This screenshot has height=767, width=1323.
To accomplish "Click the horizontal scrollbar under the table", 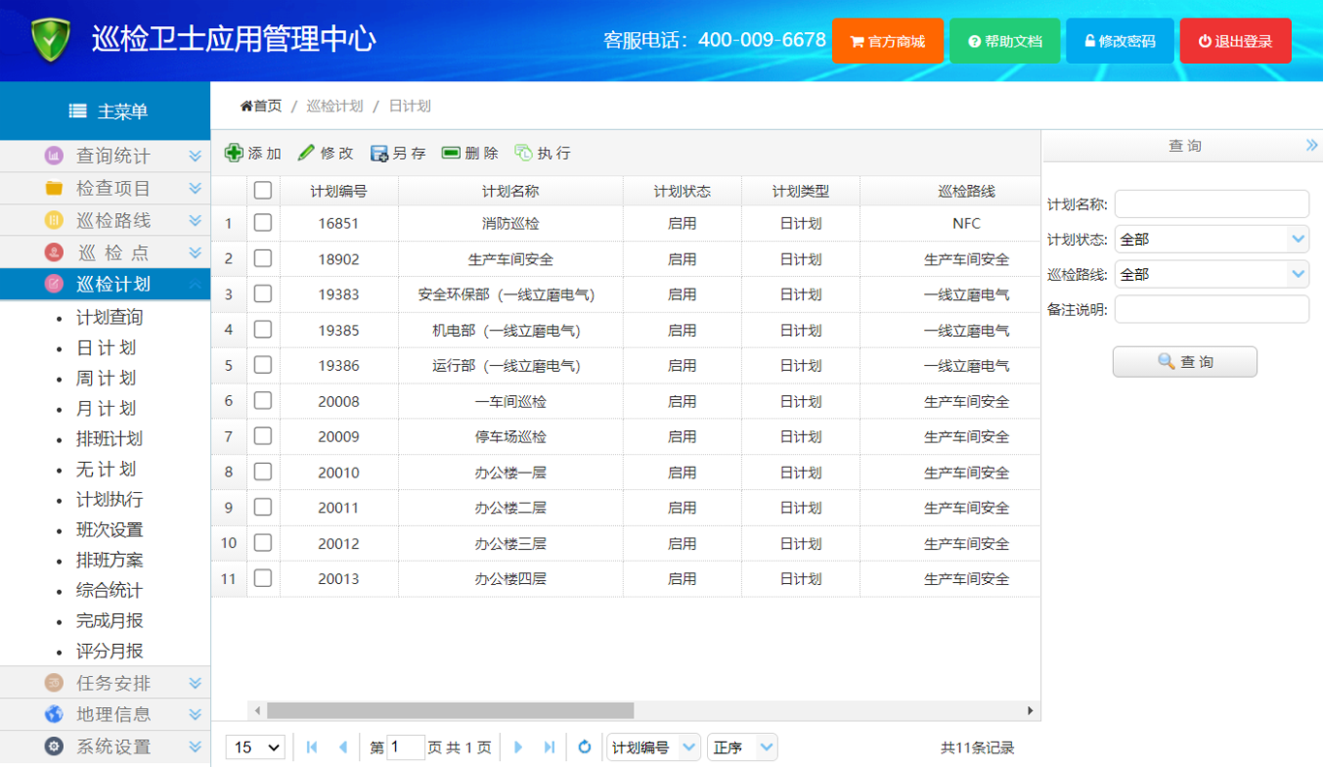I will [450, 711].
